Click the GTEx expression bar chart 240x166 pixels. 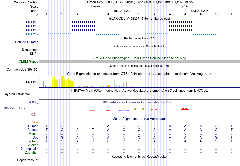pyautogui.click(x=87, y=81)
